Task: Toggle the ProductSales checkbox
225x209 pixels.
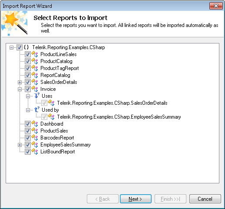Action: [28, 131]
